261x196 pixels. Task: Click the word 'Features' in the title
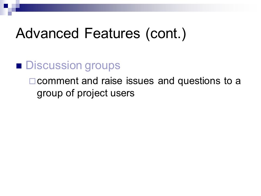click(112, 33)
